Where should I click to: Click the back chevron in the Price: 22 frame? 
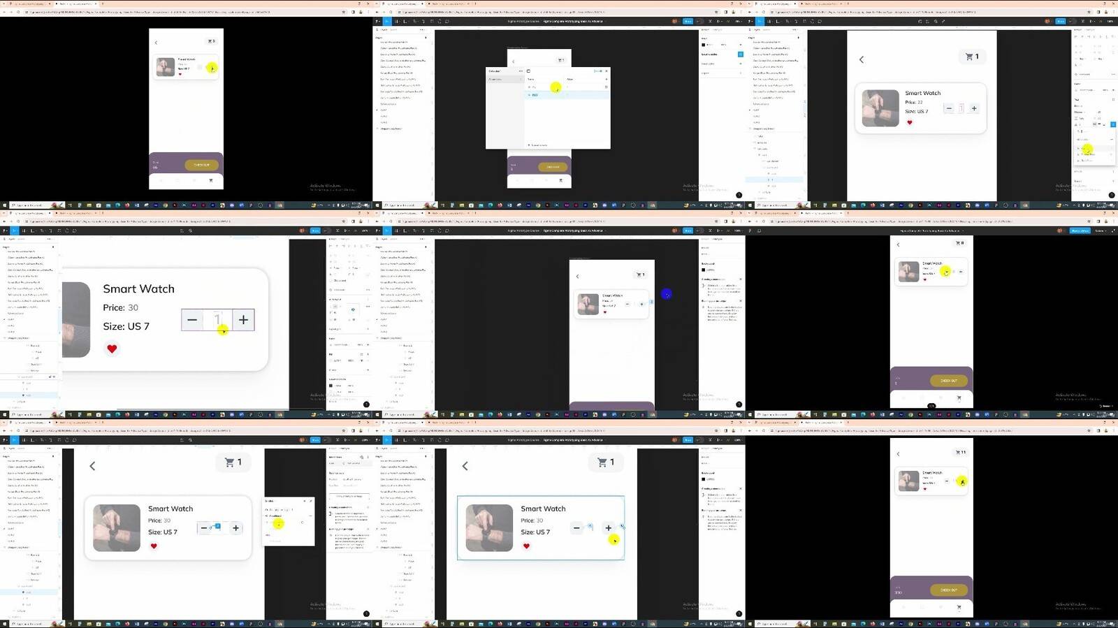(862, 60)
